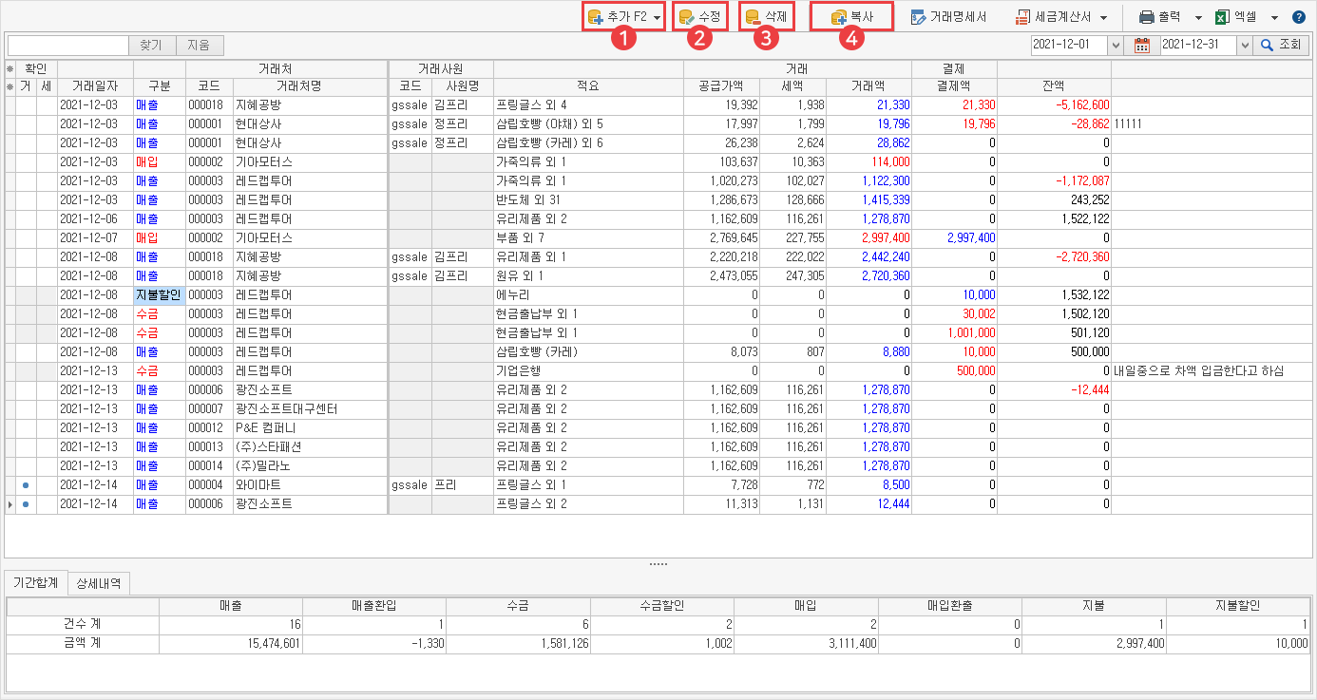Click the 삼립호빵 (카레) 외 6 cell
Image resolution: width=1317 pixels, height=700 pixels.
pos(588,142)
